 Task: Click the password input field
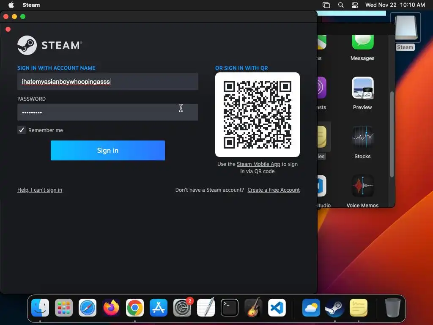click(108, 112)
